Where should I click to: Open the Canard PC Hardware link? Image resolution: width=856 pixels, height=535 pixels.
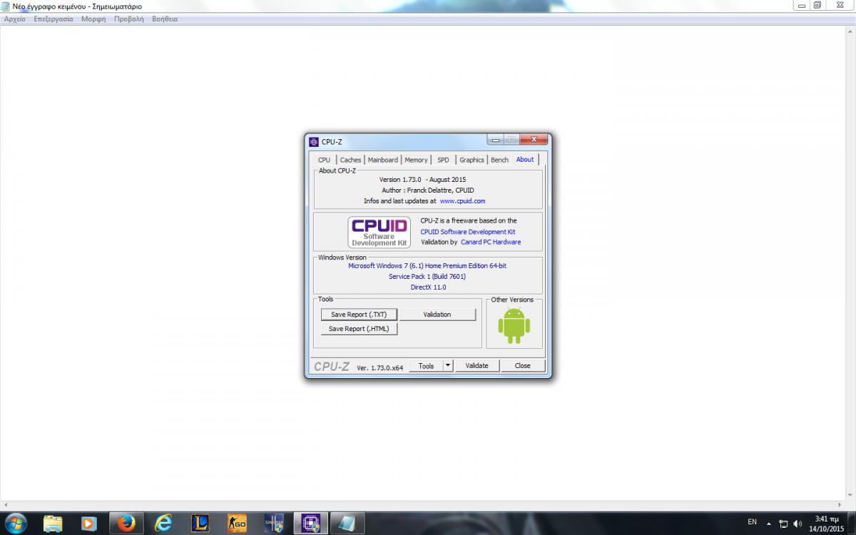pos(491,242)
